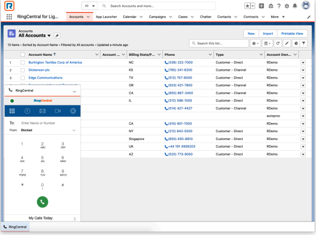This screenshot has width=316, height=235.
Task: Open row actions for the autoproc row
Action: click(303, 116)
